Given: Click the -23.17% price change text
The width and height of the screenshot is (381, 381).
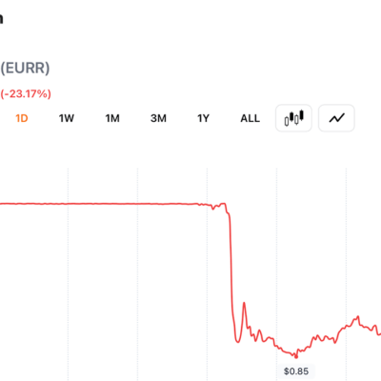Looking at the screenshot, I should (26, 94).
